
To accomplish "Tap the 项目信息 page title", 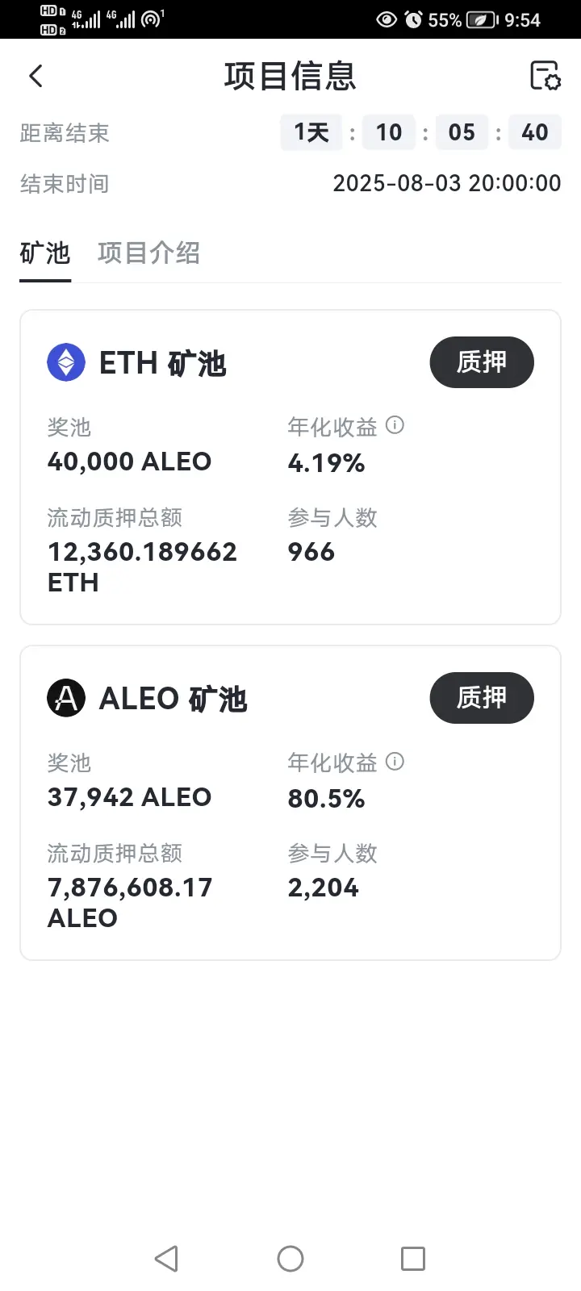I will (290, 76).
